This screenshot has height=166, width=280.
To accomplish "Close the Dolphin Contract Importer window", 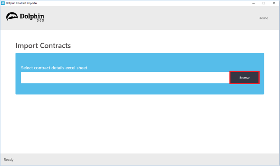I will coord(274,3).
